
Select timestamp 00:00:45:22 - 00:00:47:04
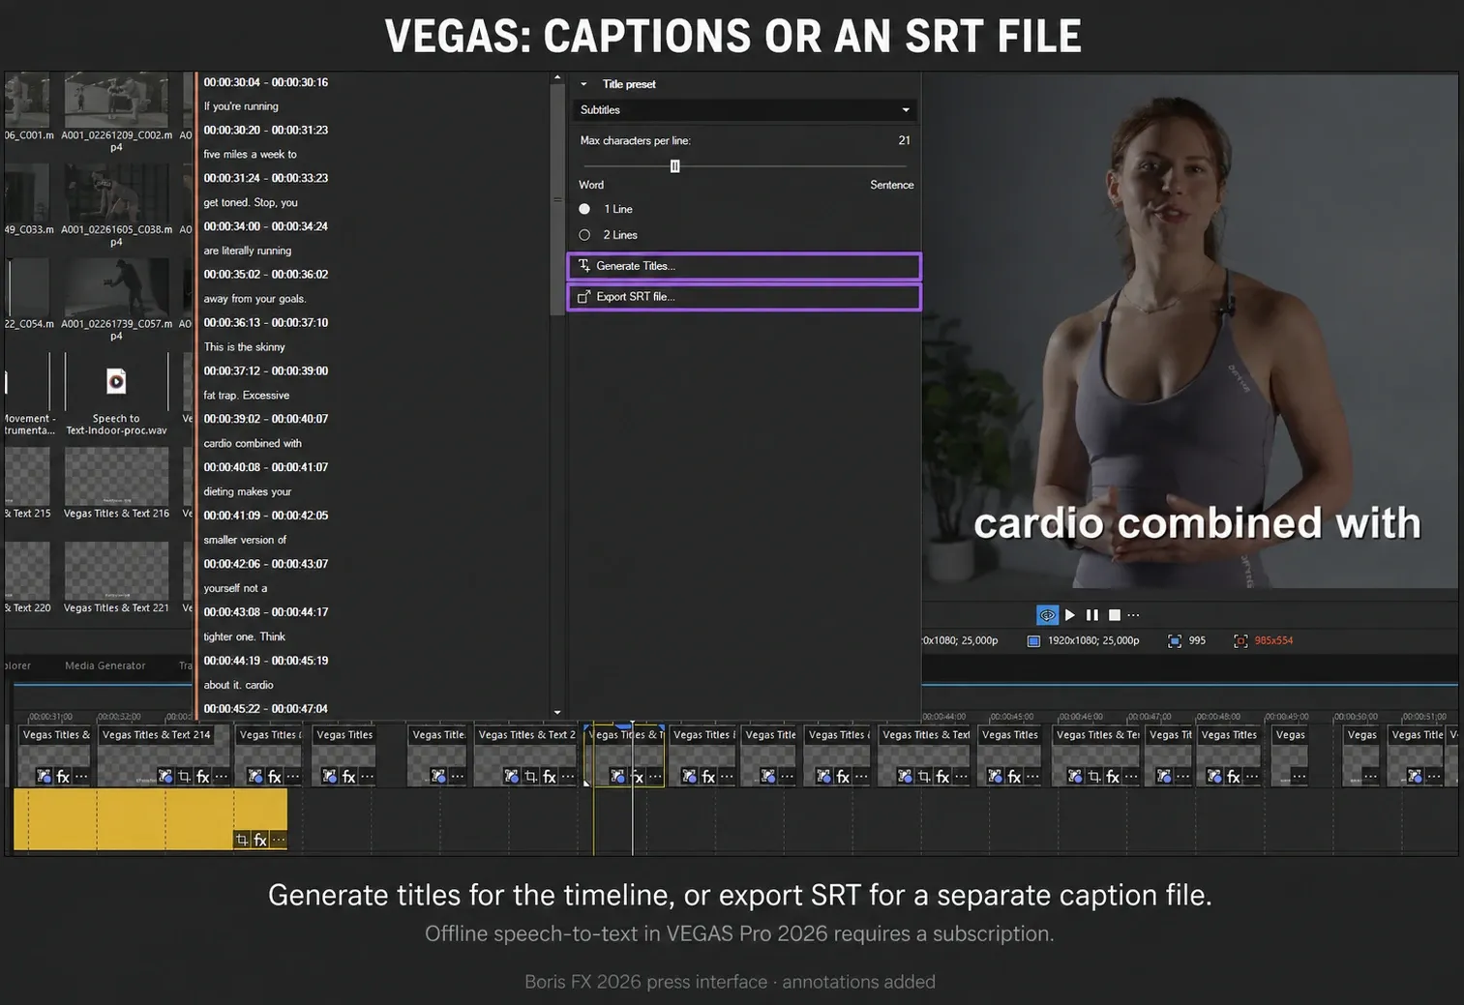click(x=266, y=708)
